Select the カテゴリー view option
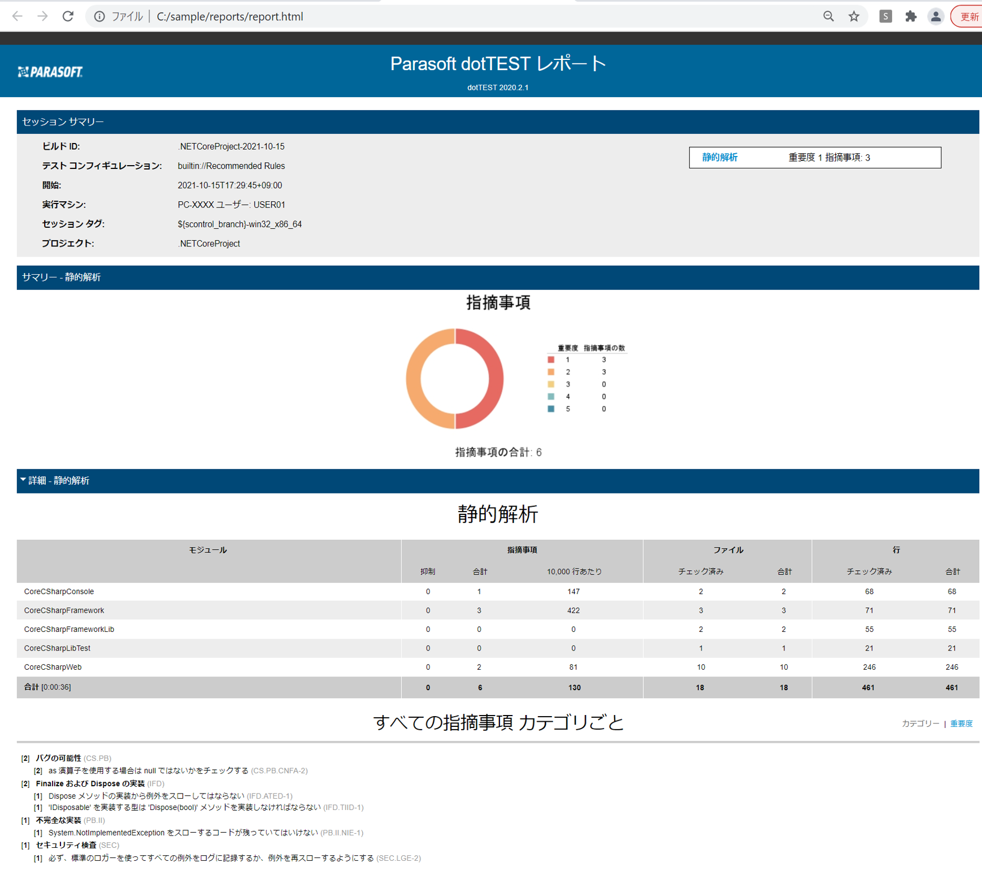 click(920, 723)
